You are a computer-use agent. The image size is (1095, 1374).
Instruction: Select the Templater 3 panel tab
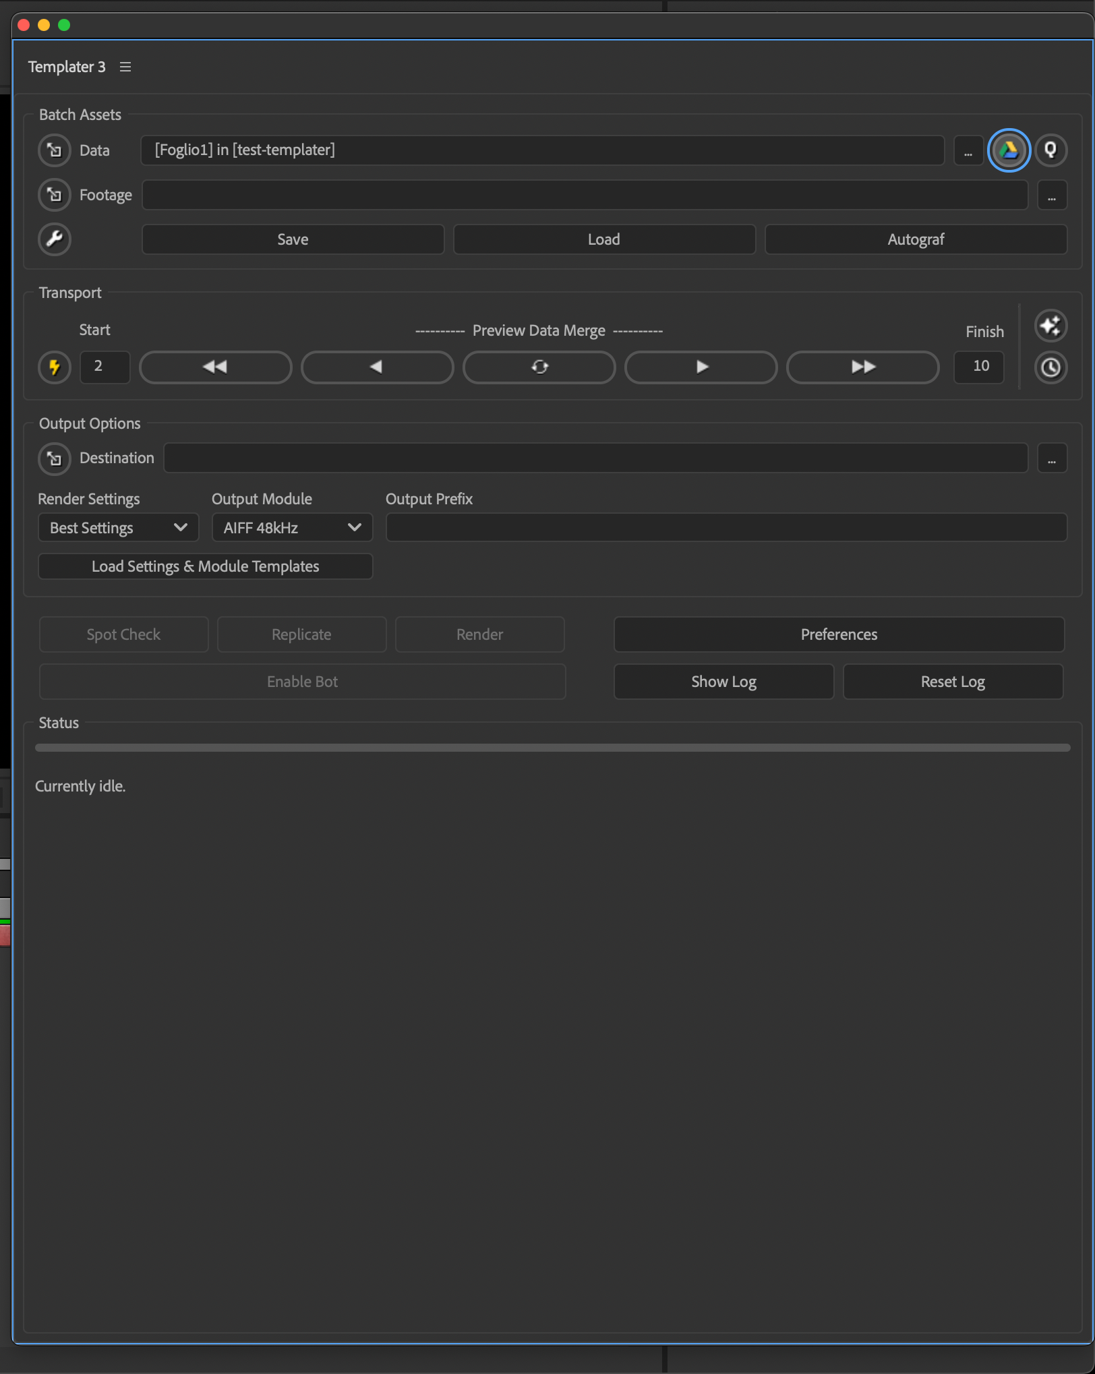(x=67, y=67)
